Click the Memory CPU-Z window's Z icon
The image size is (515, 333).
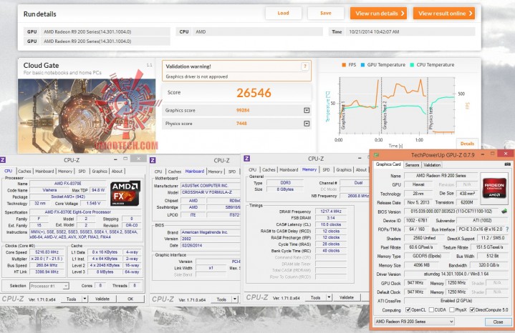[246, 159]
